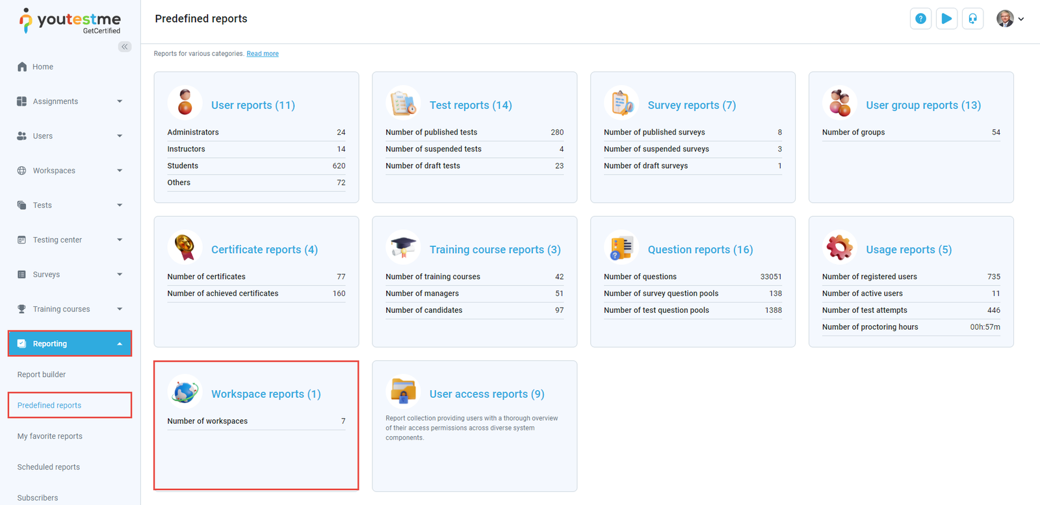Click the User reports person icon

pos(185,103)
